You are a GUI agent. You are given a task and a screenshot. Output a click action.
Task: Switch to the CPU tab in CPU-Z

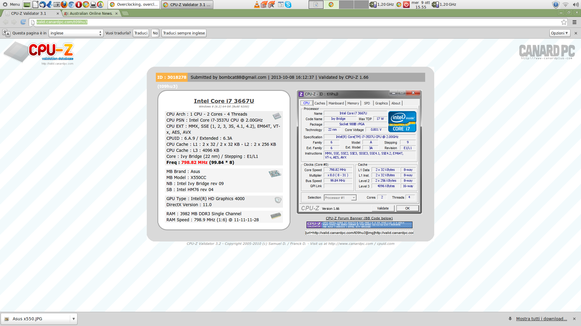click(x=306, y=103)
